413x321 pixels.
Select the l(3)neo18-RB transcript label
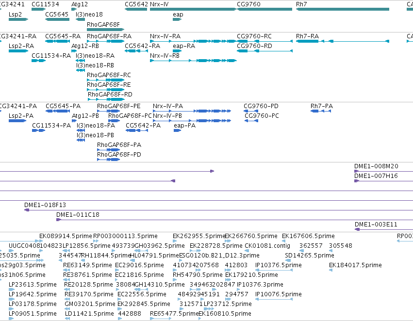(95, 65)
